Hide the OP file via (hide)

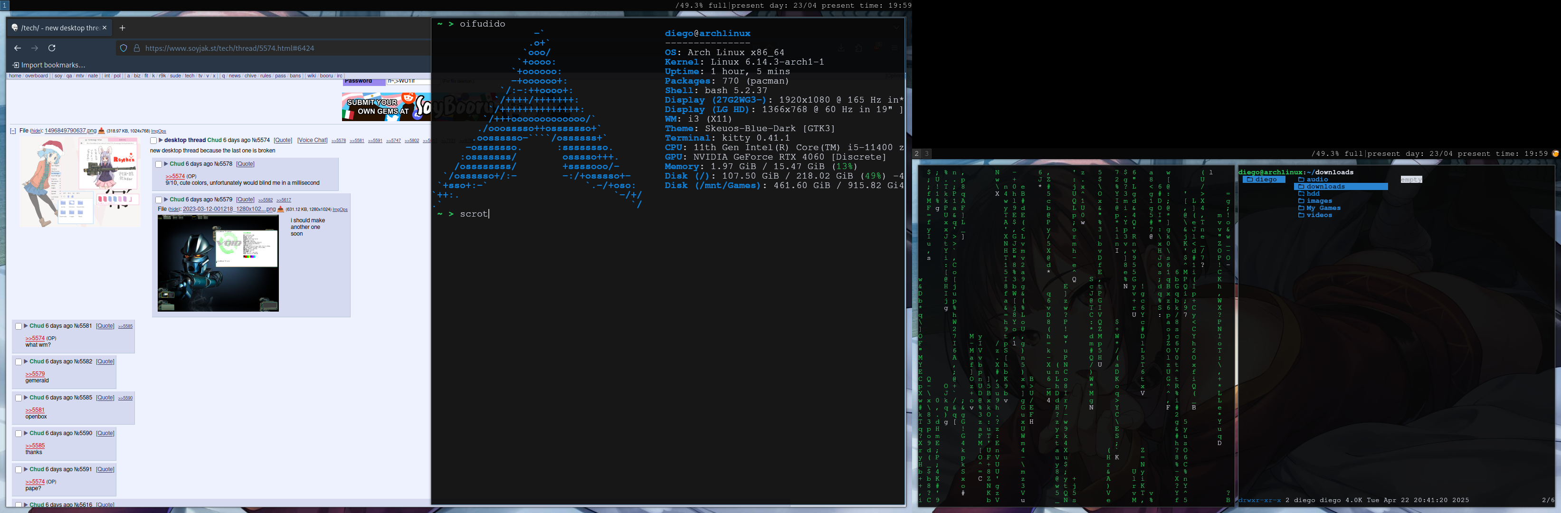tap(37, 131)
